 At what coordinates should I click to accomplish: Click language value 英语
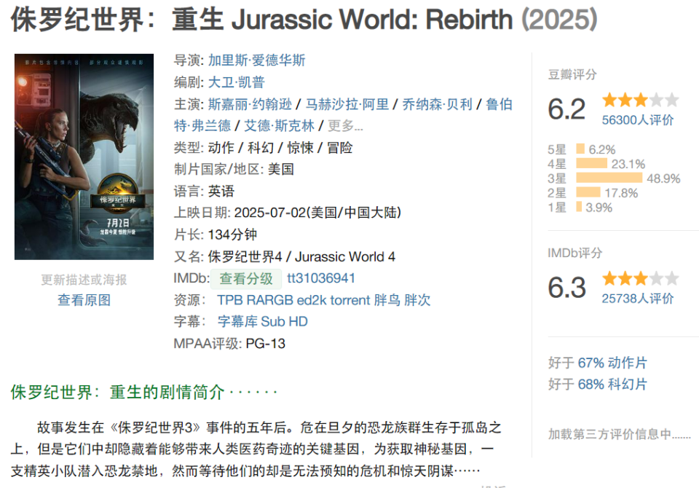click(x=221, y=192)
